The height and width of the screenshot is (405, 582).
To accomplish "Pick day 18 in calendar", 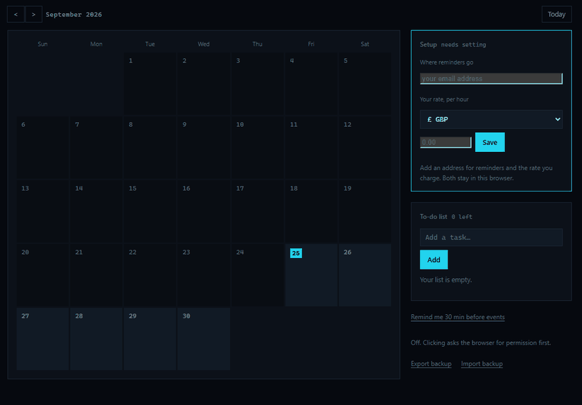I will click(311, 212).
